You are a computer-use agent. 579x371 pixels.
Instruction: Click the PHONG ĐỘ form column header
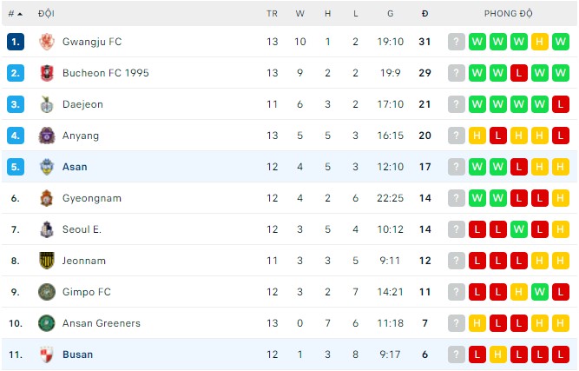[509, 14]
